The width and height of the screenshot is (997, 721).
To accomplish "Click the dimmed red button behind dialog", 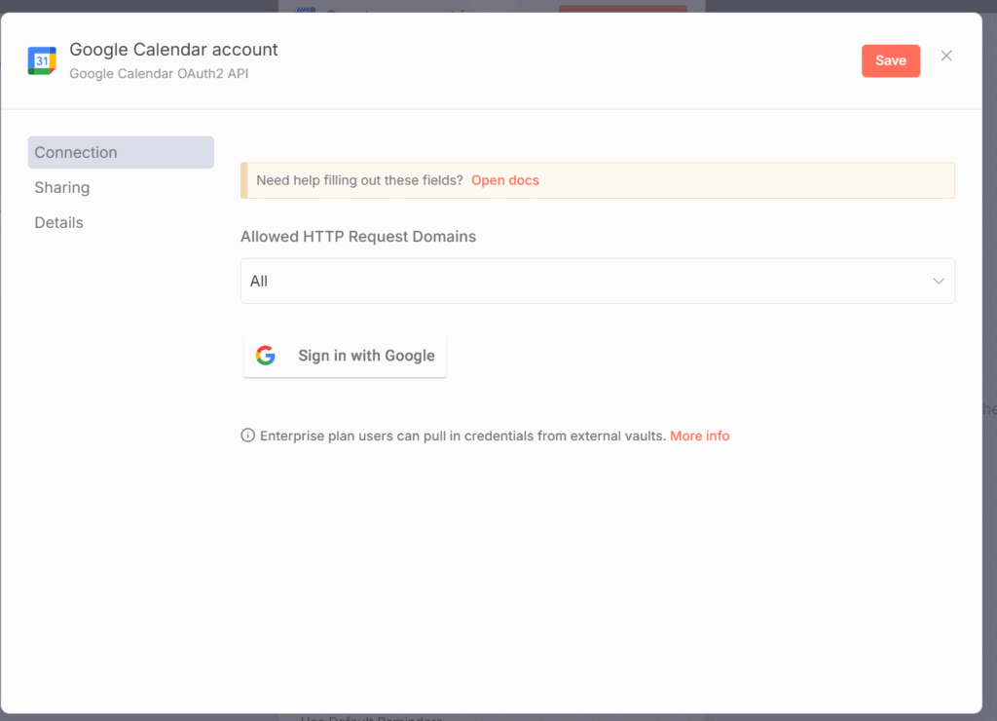I will pyautogui.click(x=622, y=8).
